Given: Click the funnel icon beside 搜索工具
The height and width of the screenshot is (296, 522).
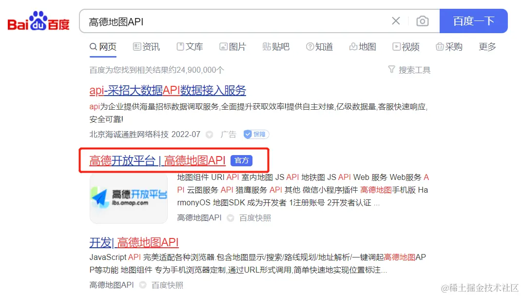Looking at the screenshot, I should [x=391, y=69].
